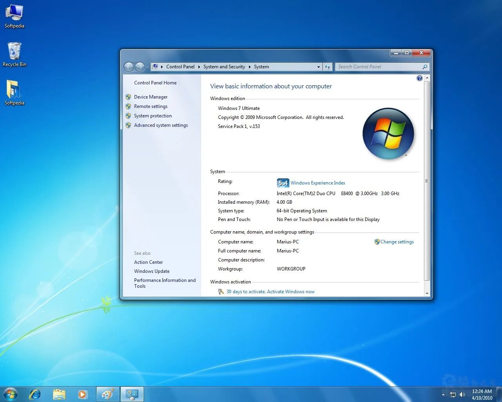Click the Windows Start orb
502x402 pixels.
[11, 394]
